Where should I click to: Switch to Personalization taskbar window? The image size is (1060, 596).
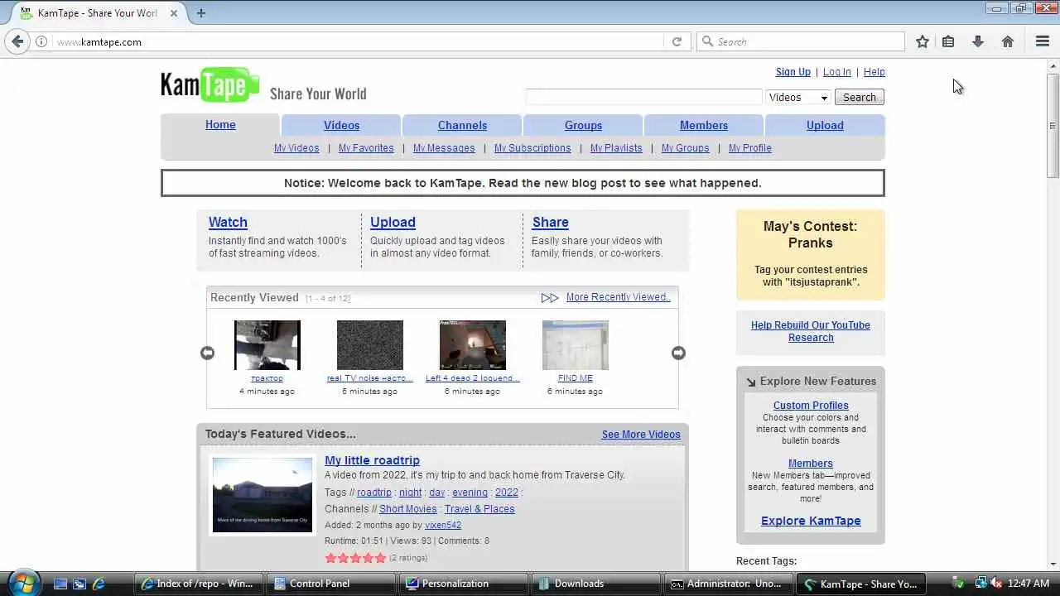point(464,584)
